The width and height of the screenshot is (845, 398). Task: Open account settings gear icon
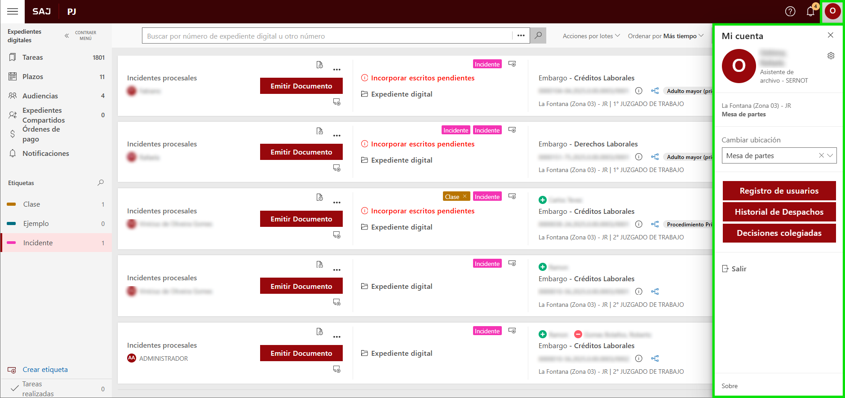point(831,56)
